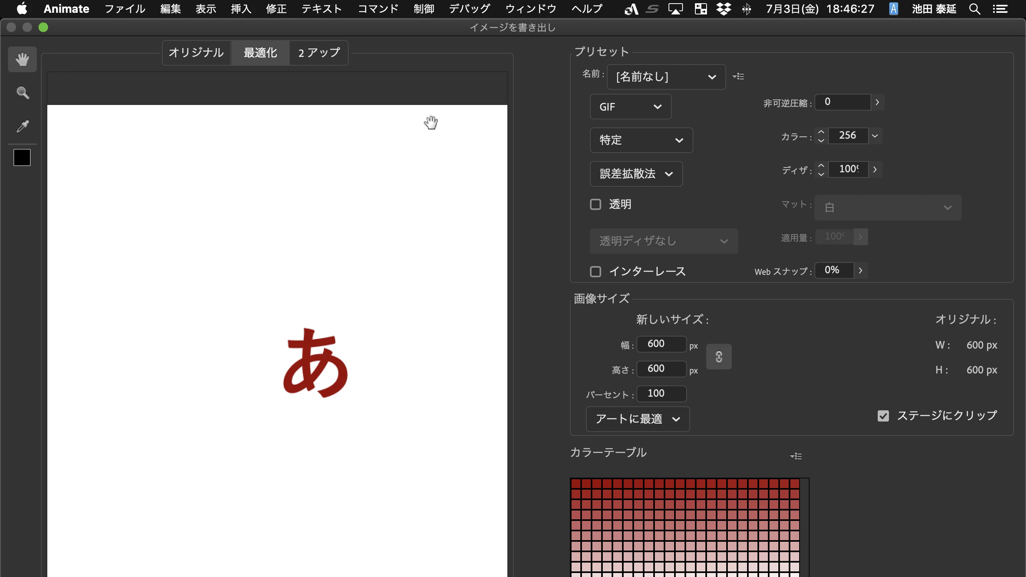Image resolution: width=1026 pixels, height=577 pixels.
Task: Open the GIF format dropdown
Action: (630, 107)
